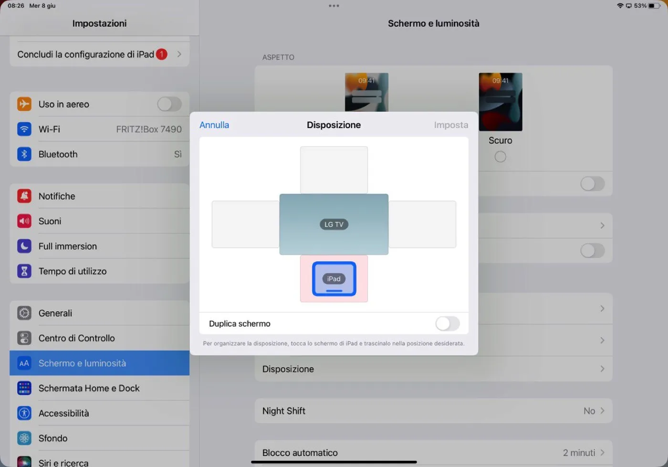Open Generali via gear icon
This screenshot has height=467, width=668.
[24, 313]
